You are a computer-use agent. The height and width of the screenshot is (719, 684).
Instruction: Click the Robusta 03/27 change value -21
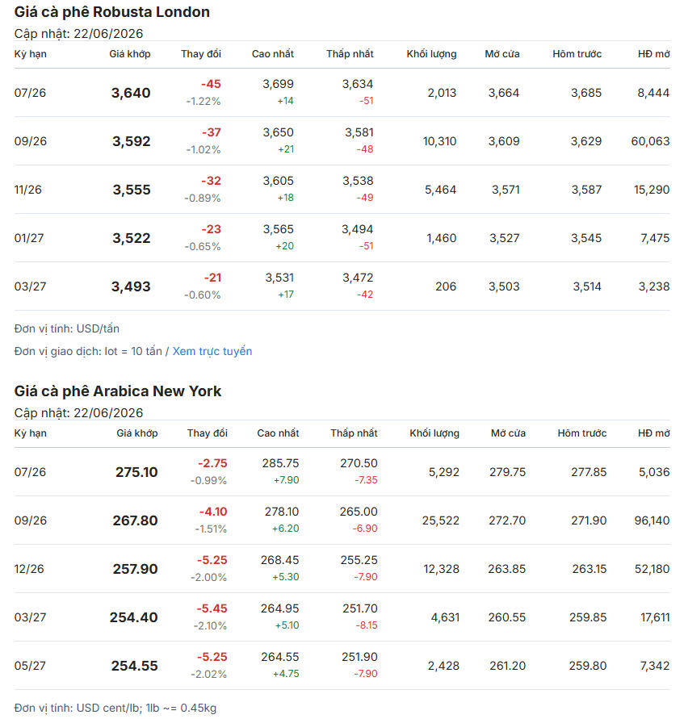pyautogui.click(x=212, y=278)
